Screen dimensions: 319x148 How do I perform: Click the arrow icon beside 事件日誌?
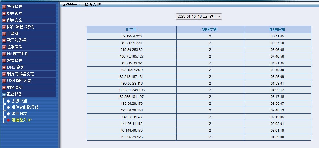pyautogui.click(x=9, y=114)
